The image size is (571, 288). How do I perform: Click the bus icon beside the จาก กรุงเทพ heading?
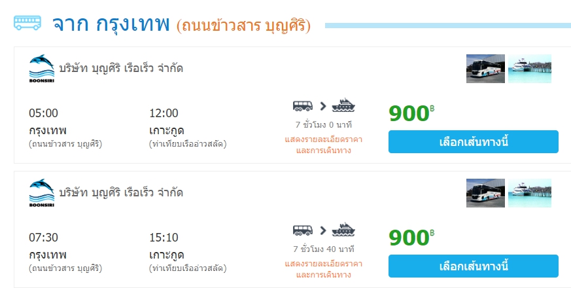click(27, 24)
